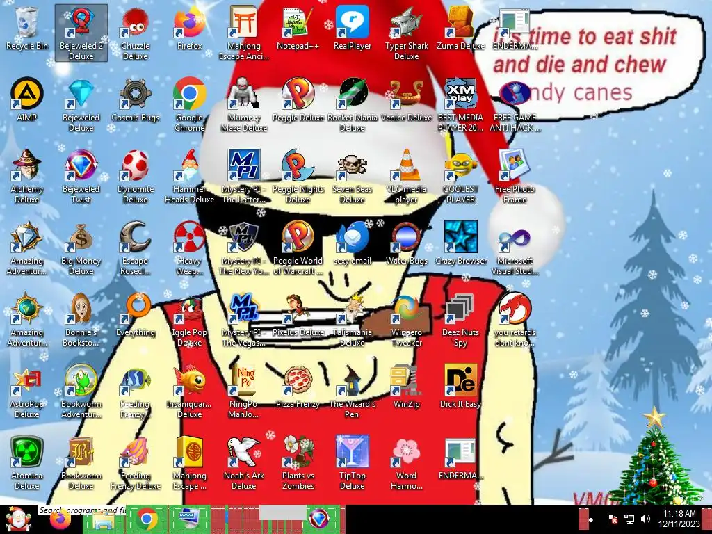Image resolution: width=712 pixels, height=534 pixels.
Task: Launch Bookworm Deluxe book icon
Action: [x=81, y=463]
